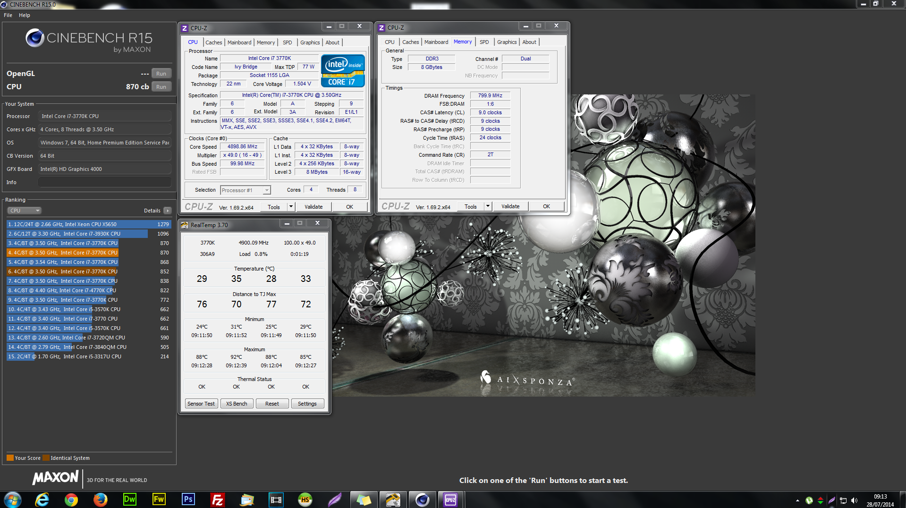Open FileZilla from taskbar
The image size is (906, 508).
click(218, 500)
